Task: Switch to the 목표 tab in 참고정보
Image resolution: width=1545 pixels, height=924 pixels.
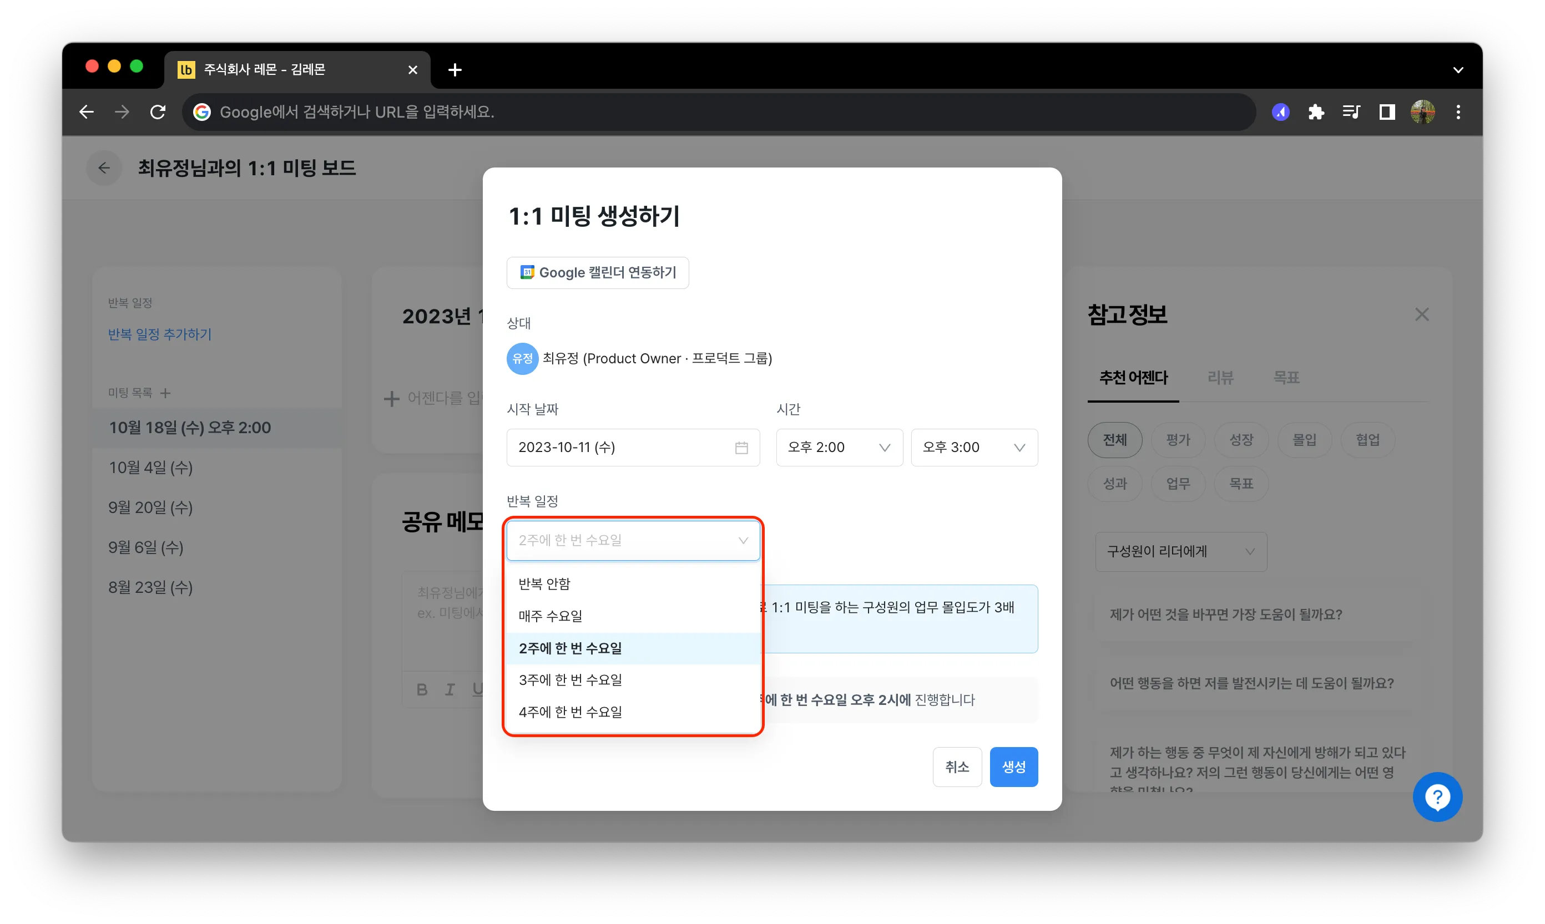Action: coord(1286,377)
